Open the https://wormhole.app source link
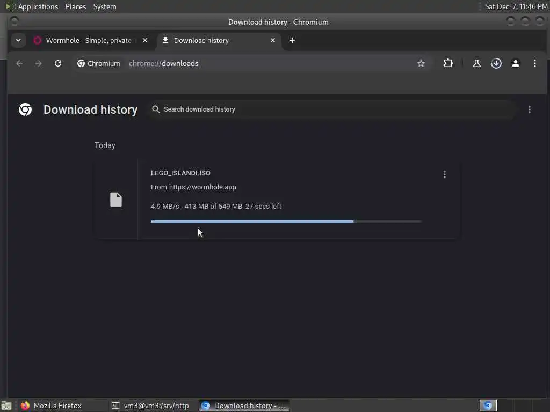550x412 pixels. (202, 187)
